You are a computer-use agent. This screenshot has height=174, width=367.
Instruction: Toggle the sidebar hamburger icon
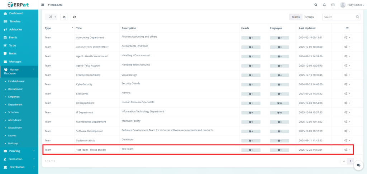[x=43, y=5]
